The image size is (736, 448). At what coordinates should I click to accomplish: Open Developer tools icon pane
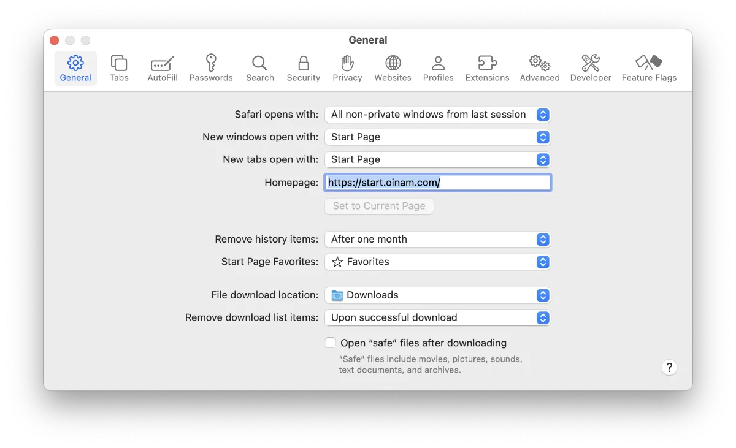pyautogui.click(x=591, y=63)
